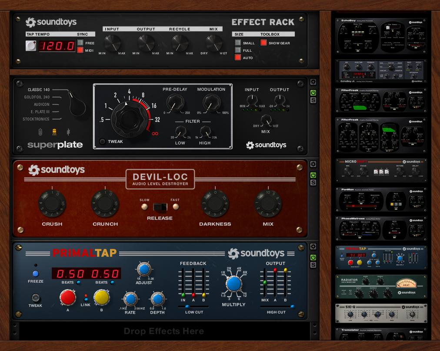Click the yellow delay B knob
Screen dimensions: 440x351
(102, 298)
